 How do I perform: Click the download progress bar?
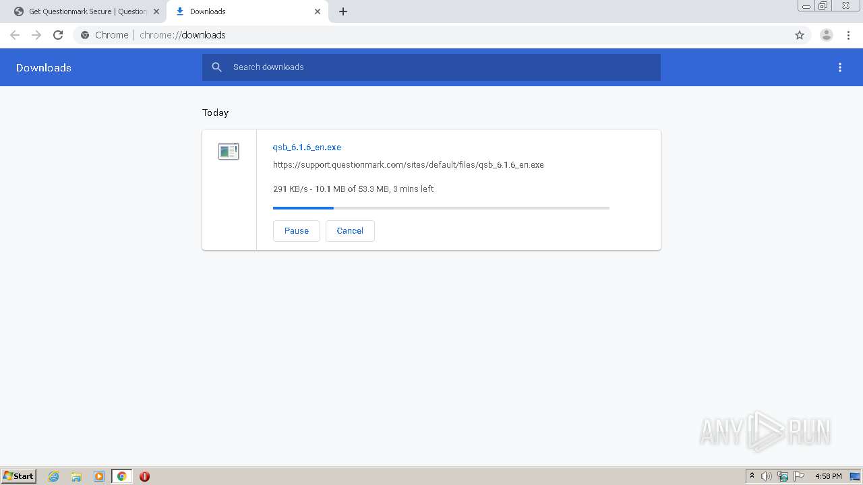click(x=441, y=208)
